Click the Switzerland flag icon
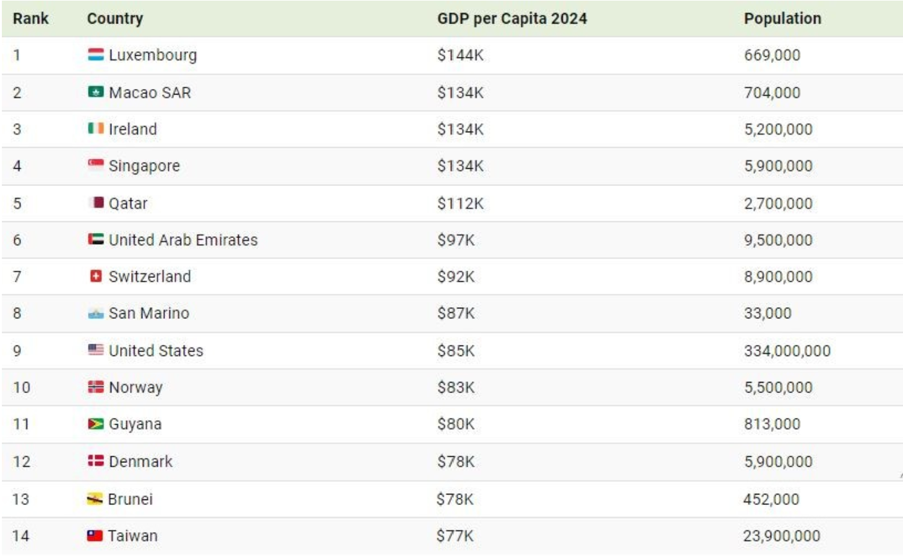This screenshot has width=903, height=560. pyautogui.click(x=95, y=276)
